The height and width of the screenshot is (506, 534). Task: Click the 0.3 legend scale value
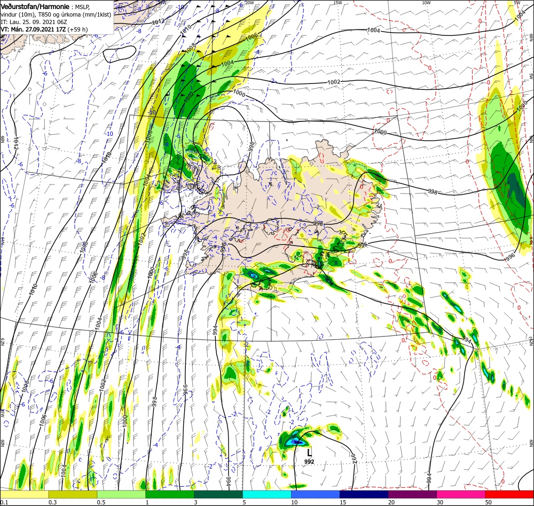[52, 502]
